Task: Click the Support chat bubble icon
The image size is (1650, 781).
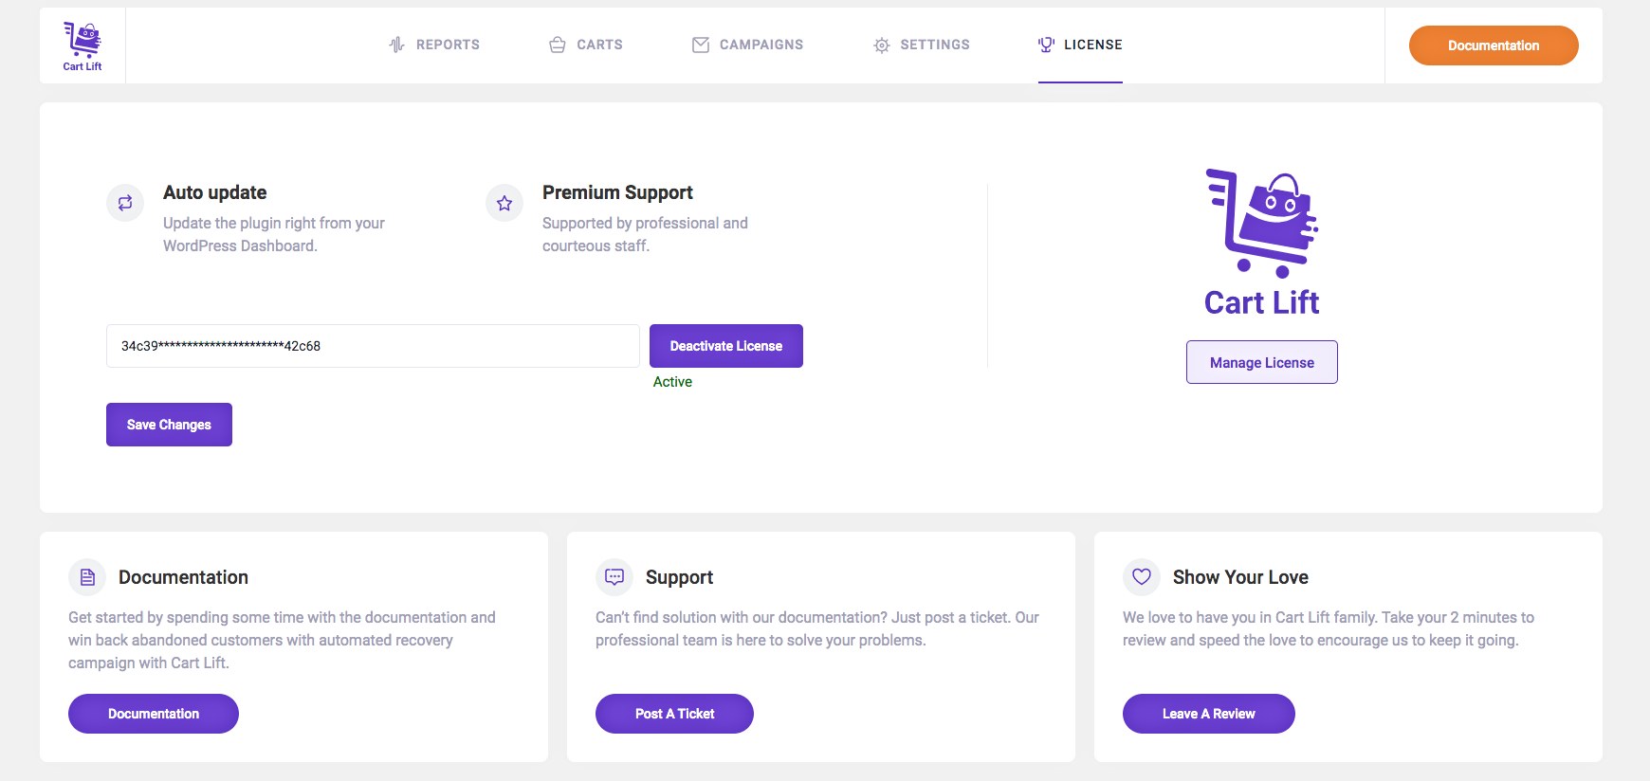Action: (x=614, y=577)
